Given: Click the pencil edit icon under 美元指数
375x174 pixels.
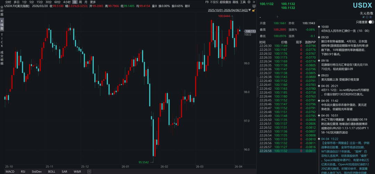Looking at the screenshot, I should tap(364, 17).
